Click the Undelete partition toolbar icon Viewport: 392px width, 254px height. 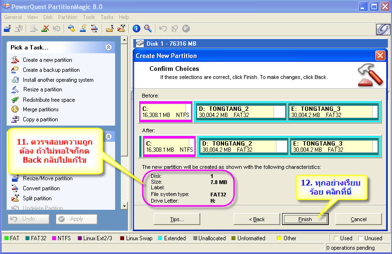[57, 29]
